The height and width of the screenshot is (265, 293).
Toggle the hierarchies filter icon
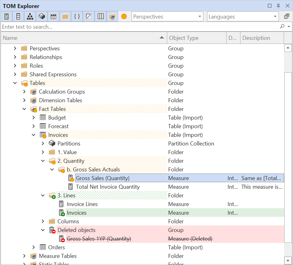tap(30, 16)
